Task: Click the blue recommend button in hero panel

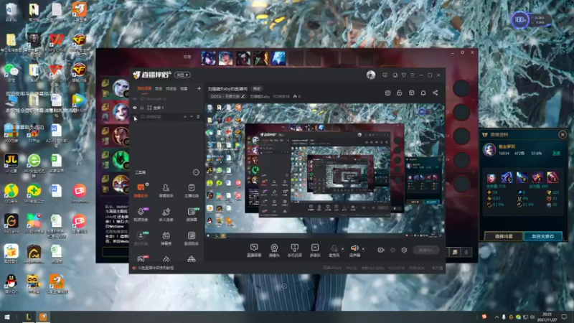Action: (543, 236)
